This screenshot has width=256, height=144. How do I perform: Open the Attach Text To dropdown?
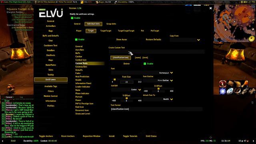coord(158,99)
